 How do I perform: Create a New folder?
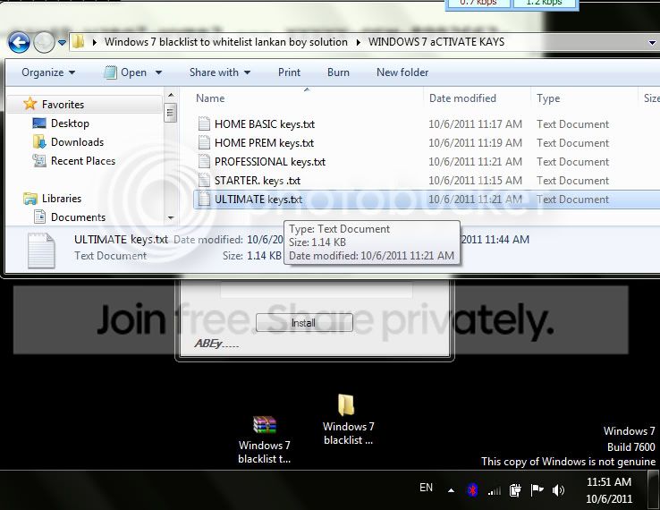[x=402, y=72]
